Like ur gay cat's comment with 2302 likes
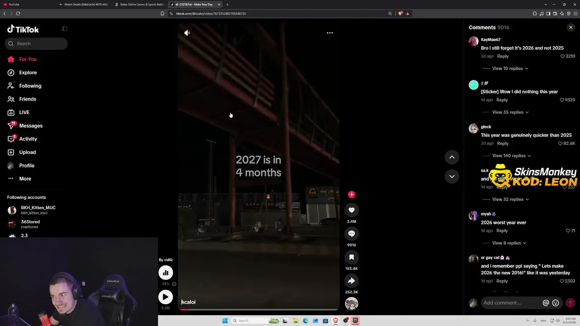Viewport: 580px width, 326px height. click(x=562, y=281)
